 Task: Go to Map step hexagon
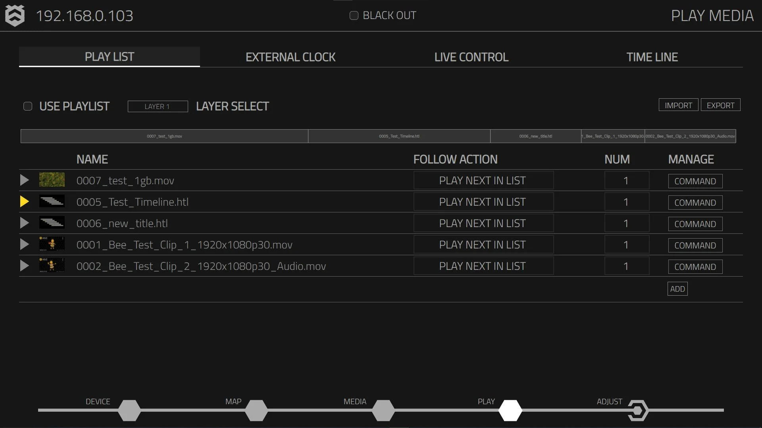[256, 410]
